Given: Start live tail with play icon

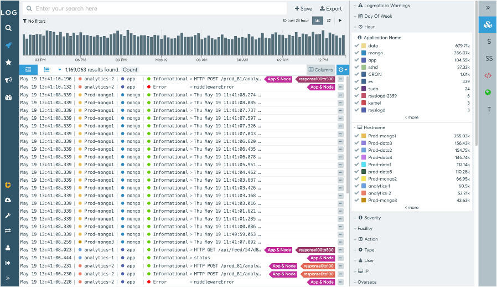Looking at the screenshot, I should click(x=340, y=20).
